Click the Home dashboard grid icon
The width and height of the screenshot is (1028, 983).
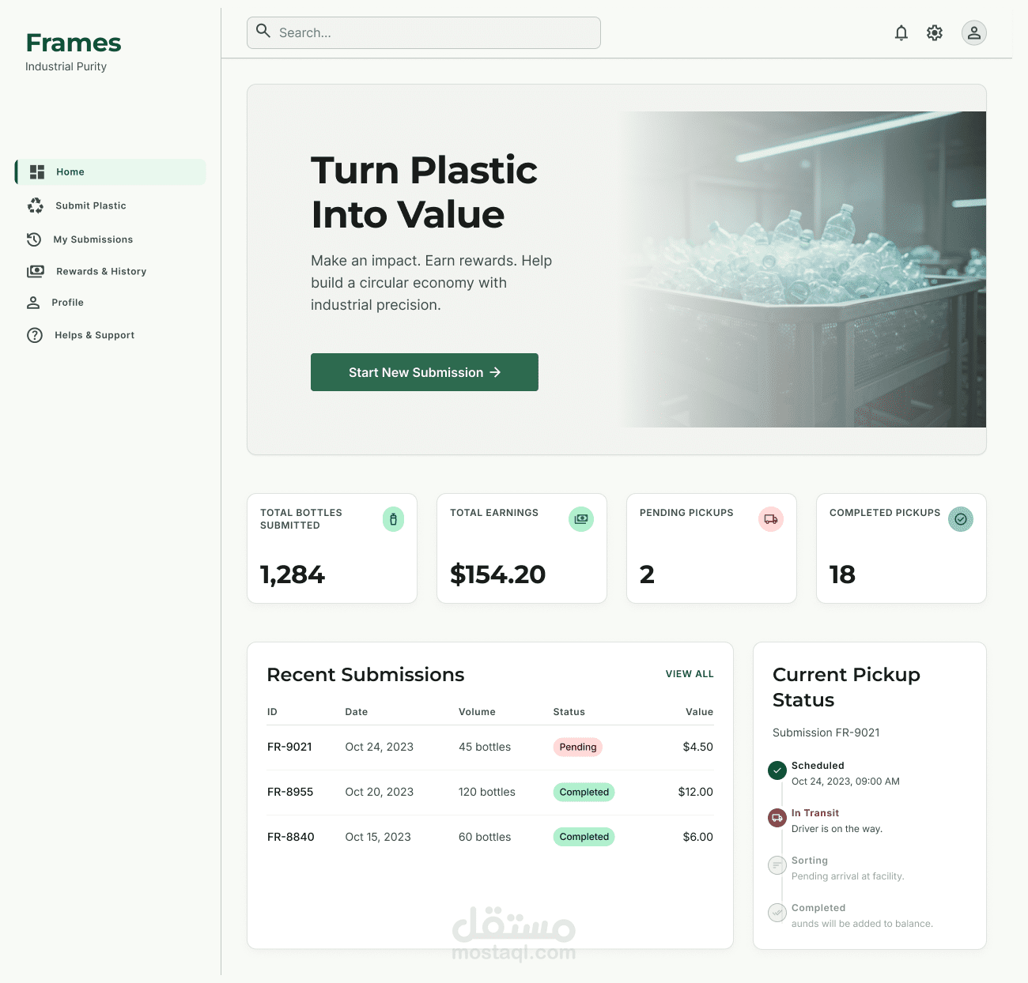coord(36,171)
